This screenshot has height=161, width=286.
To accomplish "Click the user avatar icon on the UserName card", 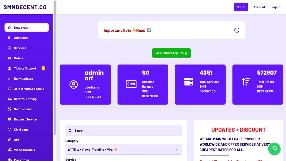I will (x=74, y=85).
